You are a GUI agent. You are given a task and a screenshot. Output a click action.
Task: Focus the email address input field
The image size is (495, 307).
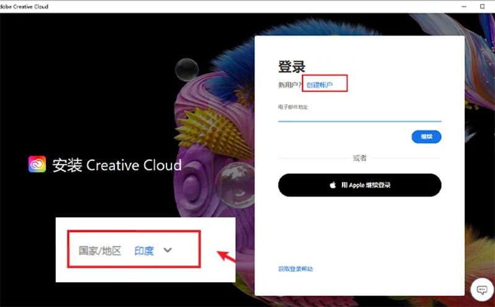point(359,116)
